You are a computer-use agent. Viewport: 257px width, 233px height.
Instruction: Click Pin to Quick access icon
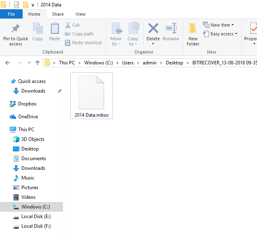pos(16,29)
